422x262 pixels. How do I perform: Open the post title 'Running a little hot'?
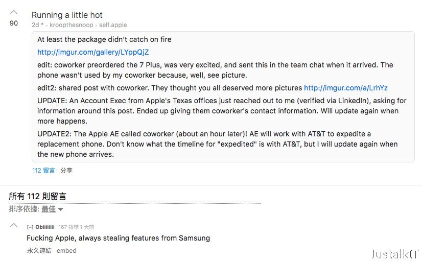tap(67, 15)
